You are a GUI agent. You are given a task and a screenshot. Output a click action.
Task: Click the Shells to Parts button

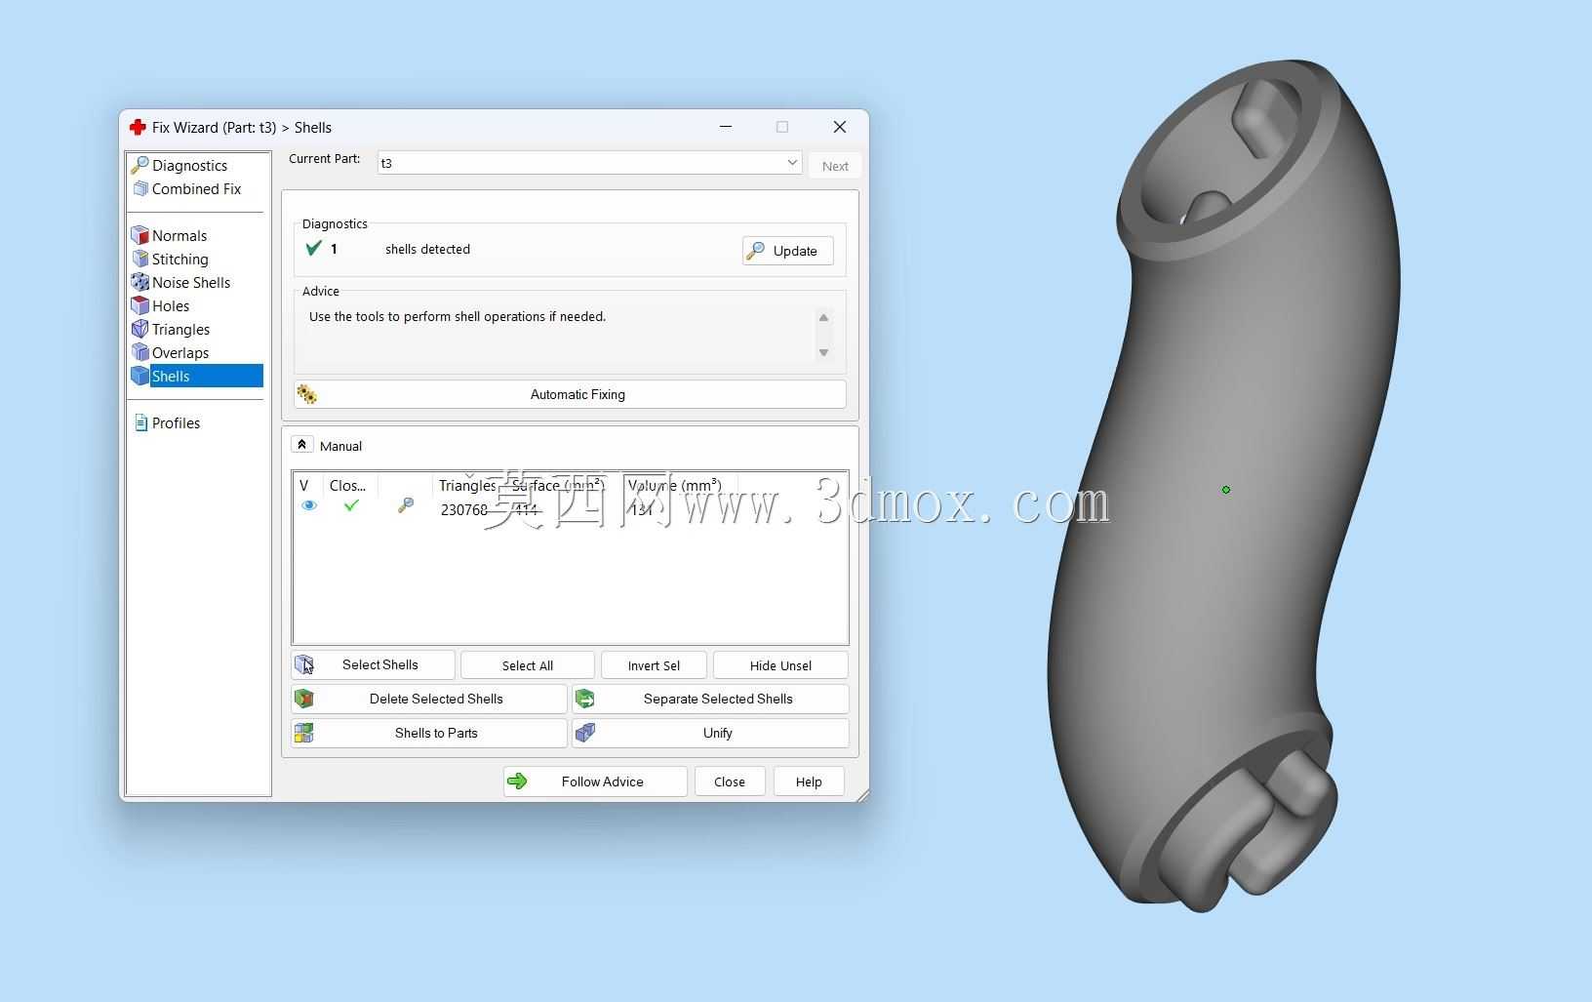click(429, 733)
